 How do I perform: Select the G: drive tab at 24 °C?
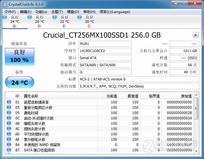15,22
